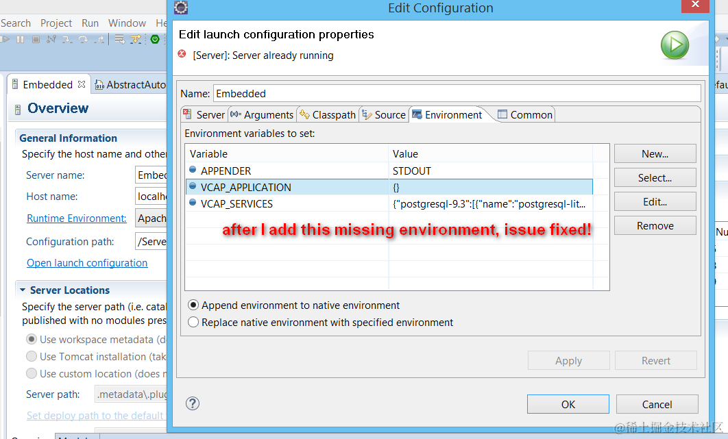Click the Remove button
Viewport: 728px width, 439px height.
tap(655, 225)
